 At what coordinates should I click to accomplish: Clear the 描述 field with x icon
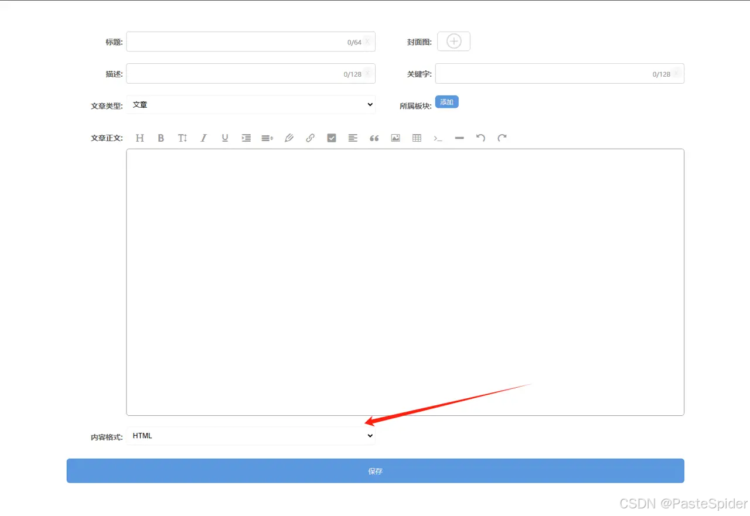(x=367, y=73)
